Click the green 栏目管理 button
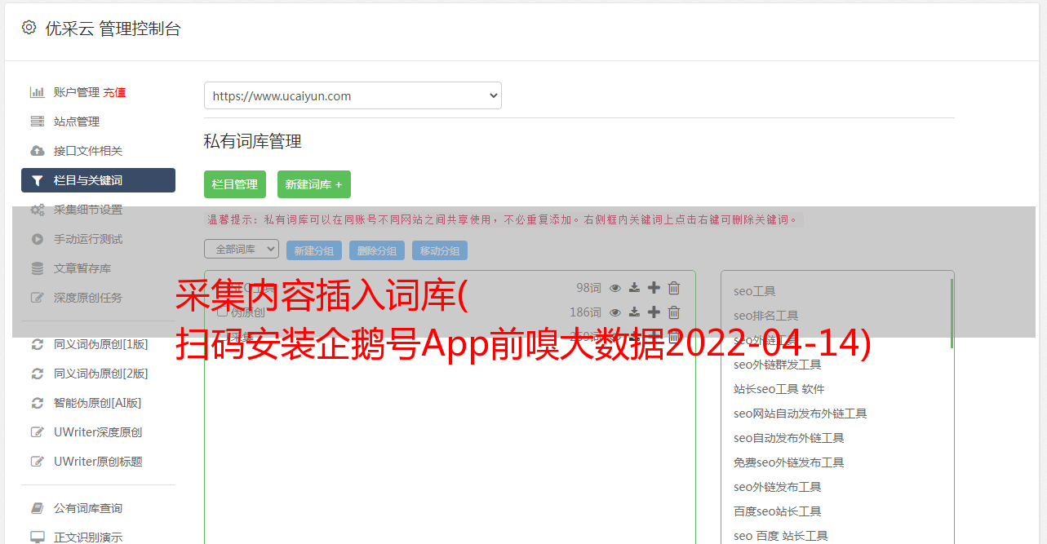 click(x=235, y=184)
